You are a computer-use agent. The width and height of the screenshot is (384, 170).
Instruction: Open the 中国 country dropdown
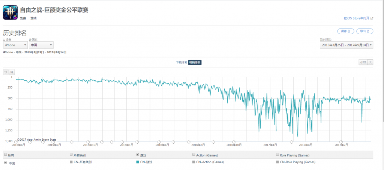41,45
